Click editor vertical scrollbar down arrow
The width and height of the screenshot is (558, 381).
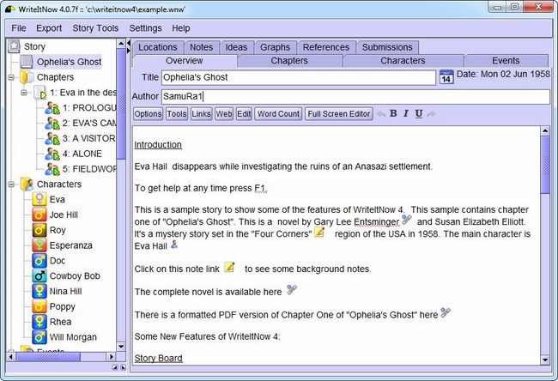(545, 360)
